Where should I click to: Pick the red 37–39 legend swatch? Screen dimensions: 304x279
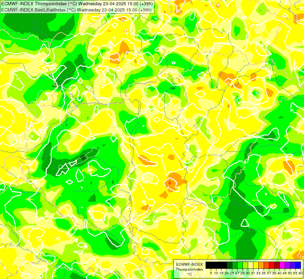click(272, 265)
